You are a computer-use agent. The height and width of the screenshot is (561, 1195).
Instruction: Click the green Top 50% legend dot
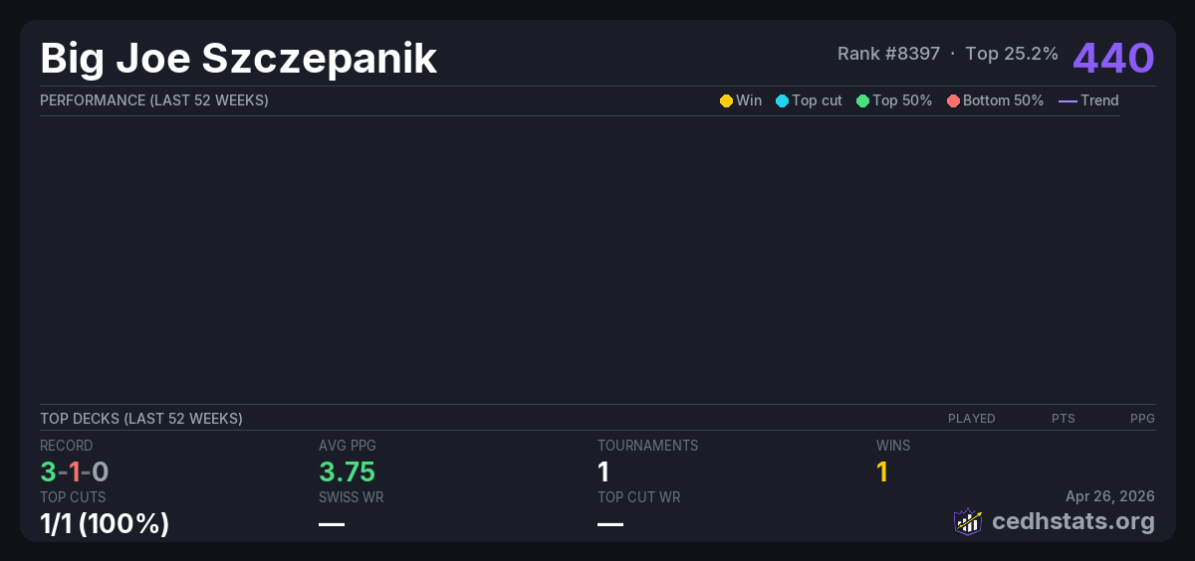point(862,100)
